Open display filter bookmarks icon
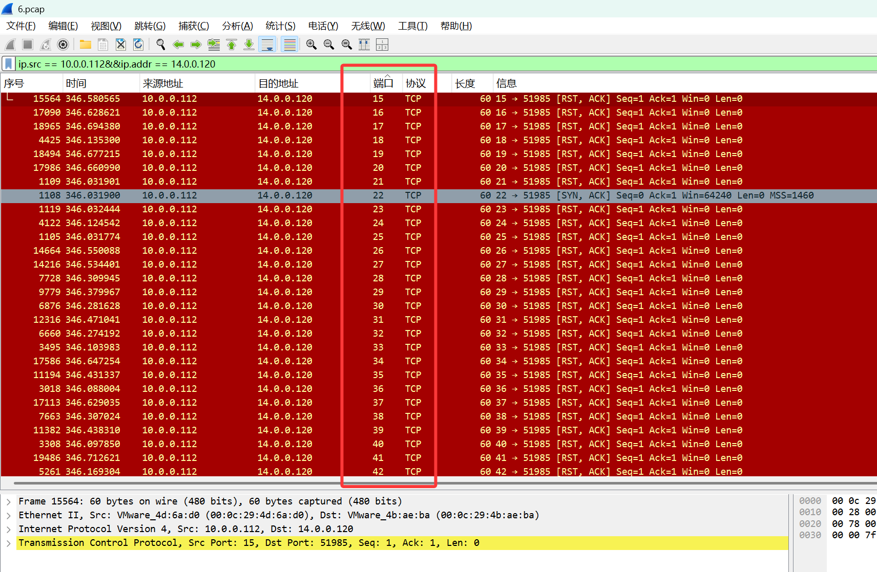The image size is (877, 572). (8, 64)
